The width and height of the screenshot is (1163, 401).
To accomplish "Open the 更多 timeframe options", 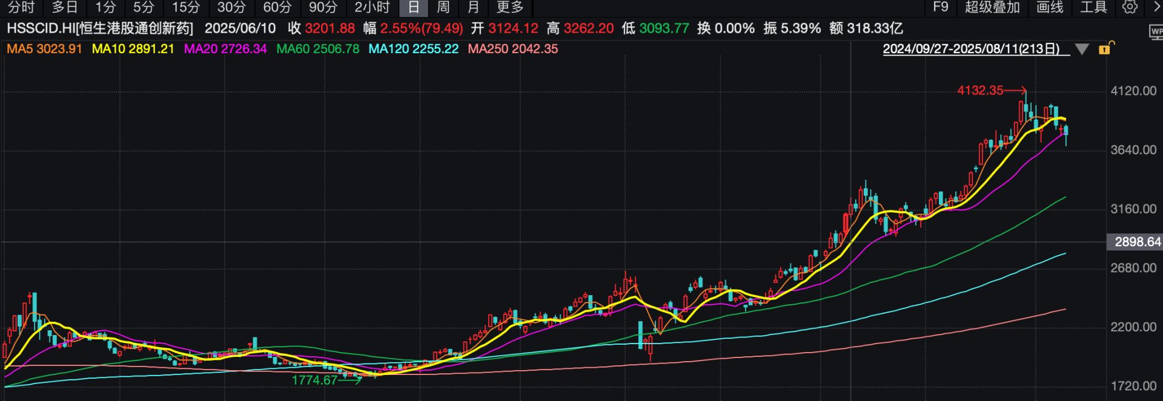I will click(509, 7).
